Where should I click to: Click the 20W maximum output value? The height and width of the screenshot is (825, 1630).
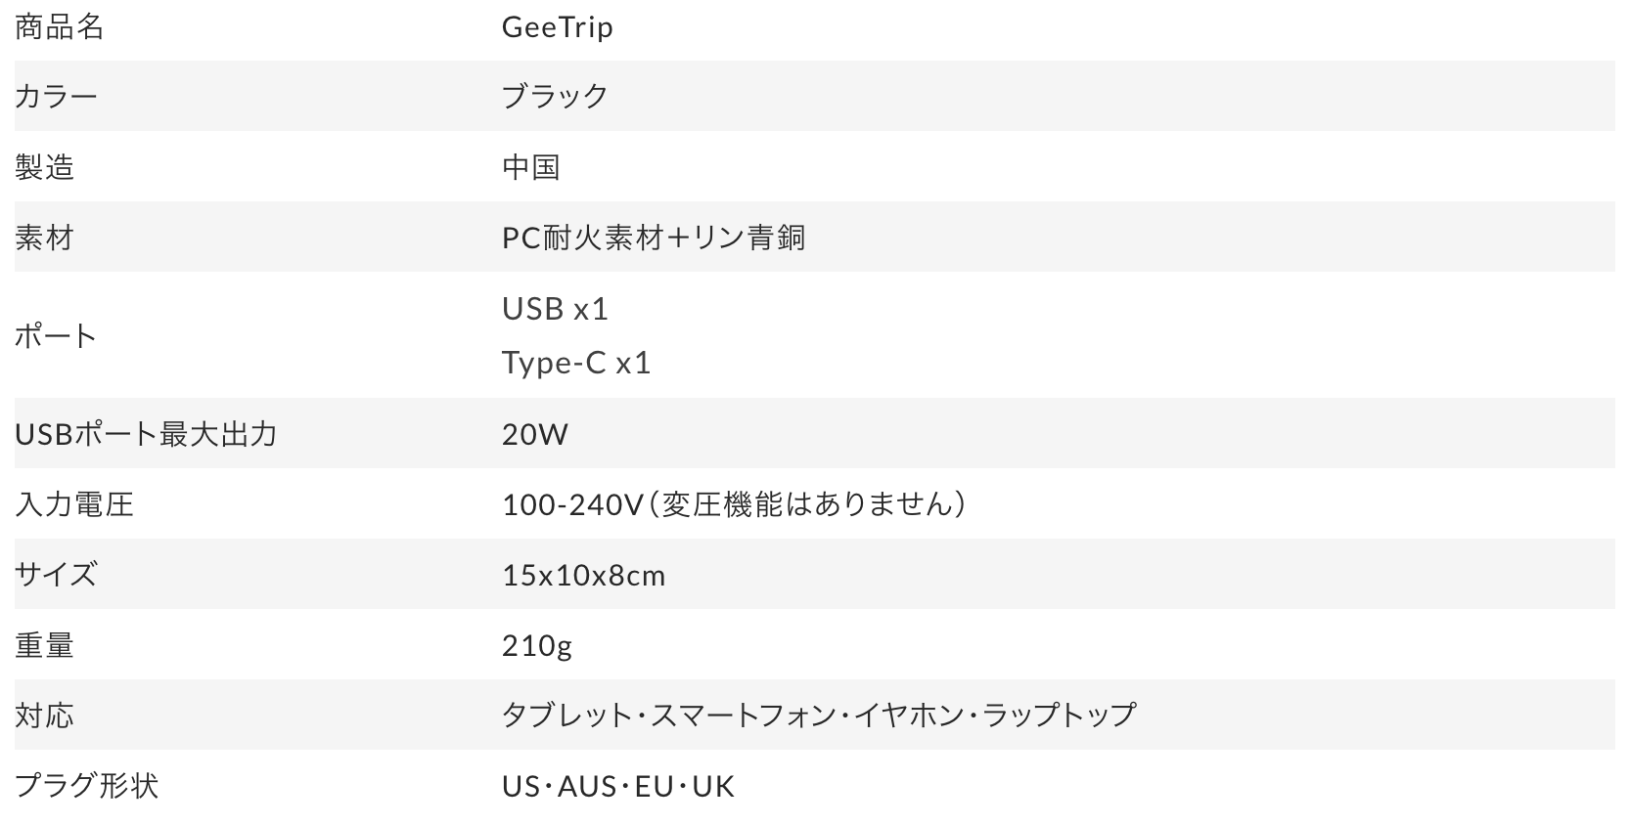click(x=534, y=434)
